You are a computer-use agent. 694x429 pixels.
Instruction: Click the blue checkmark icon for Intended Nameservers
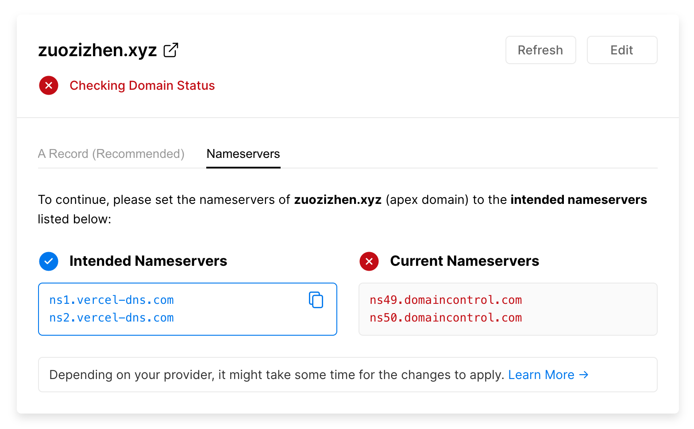49,261
